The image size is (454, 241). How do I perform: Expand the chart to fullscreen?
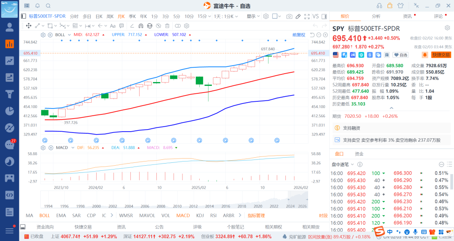(x=307, y=16)
